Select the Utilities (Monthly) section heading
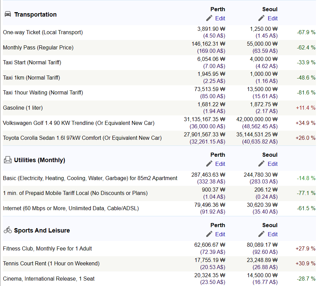This screenshot has width=318, height=286. coord(40,160)
